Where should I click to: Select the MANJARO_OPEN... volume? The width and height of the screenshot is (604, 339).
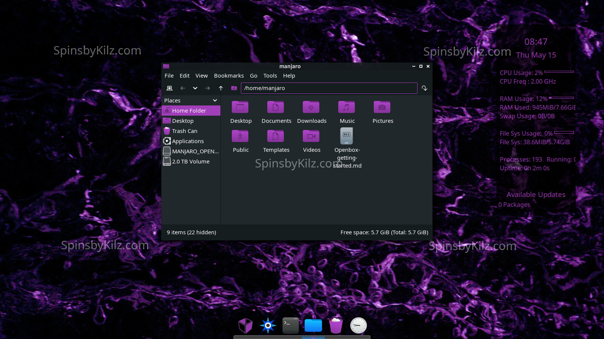pyautogui.click(x=191, y=151)
